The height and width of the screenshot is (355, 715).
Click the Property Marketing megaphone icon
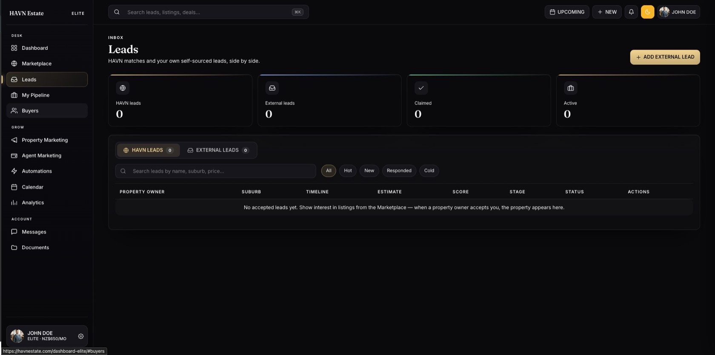point(14,140)
